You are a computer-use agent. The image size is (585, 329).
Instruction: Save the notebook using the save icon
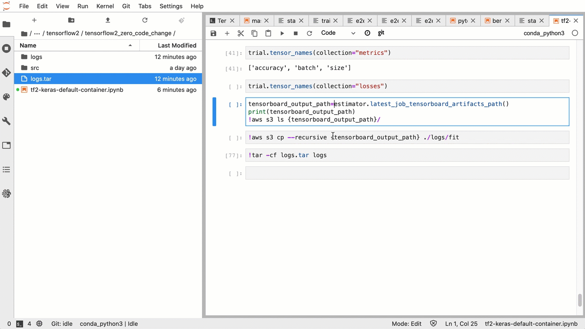(213, 32)
